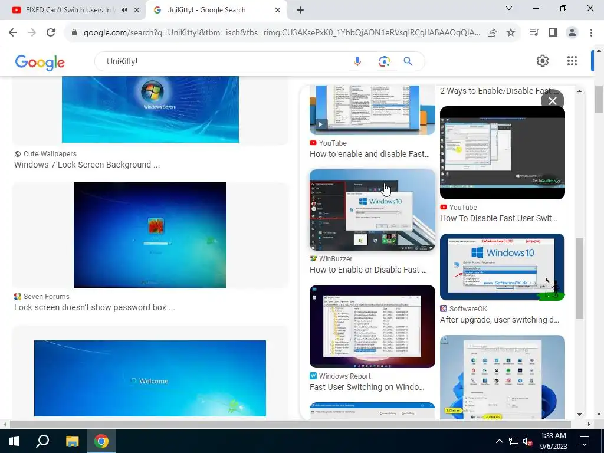Open the Windows Seven wallpaper thumbnail

[150, 109]
